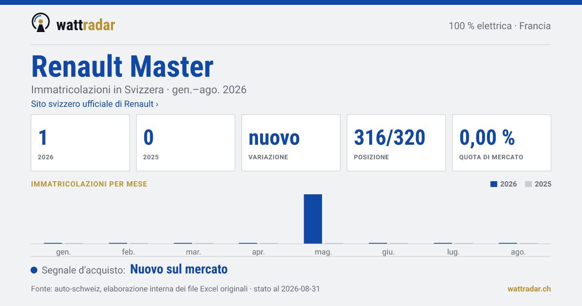The height and width of the screenshot is (306, 582).
Task: Click the 'ago.' month label
Action: [518, 252]
